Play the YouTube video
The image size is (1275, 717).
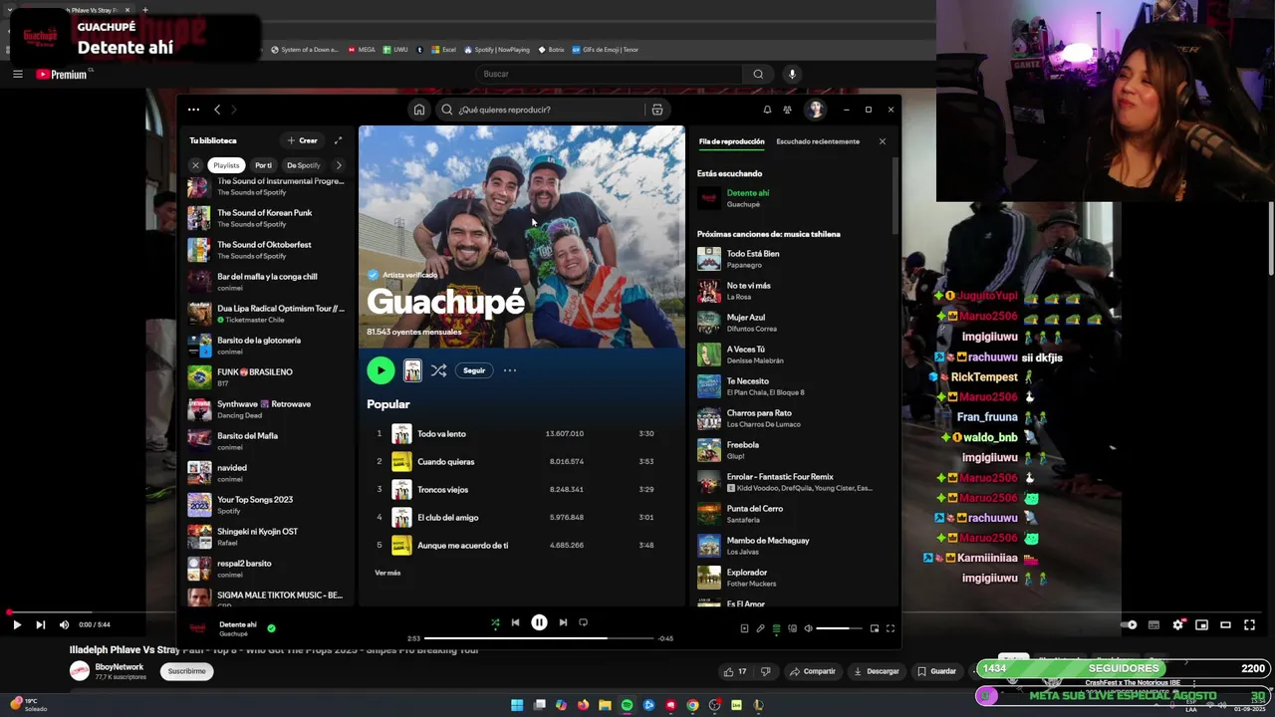pyautogui.click(x=17, y=624)
